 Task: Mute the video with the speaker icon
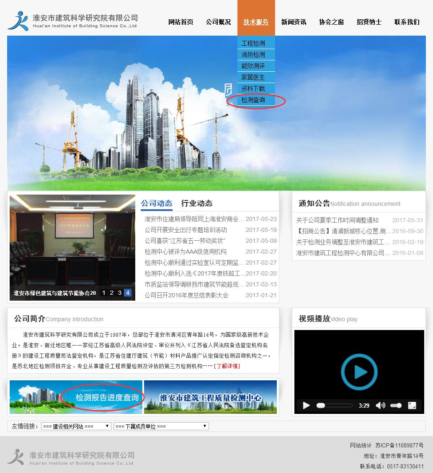click(380, 405)
